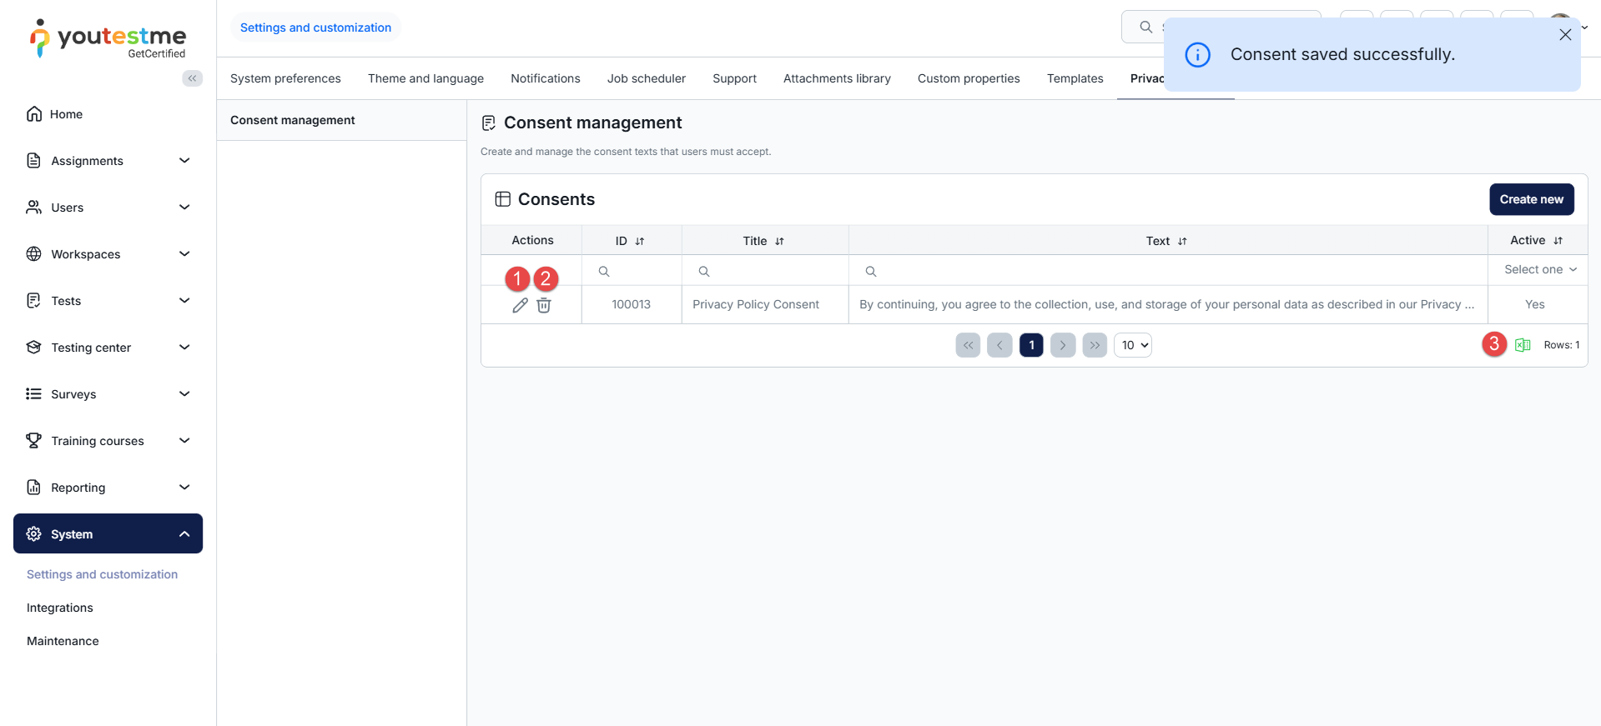Collapse the sidebar with double-chevron icon
The image size is (1601, 726).
coord(192,78)
